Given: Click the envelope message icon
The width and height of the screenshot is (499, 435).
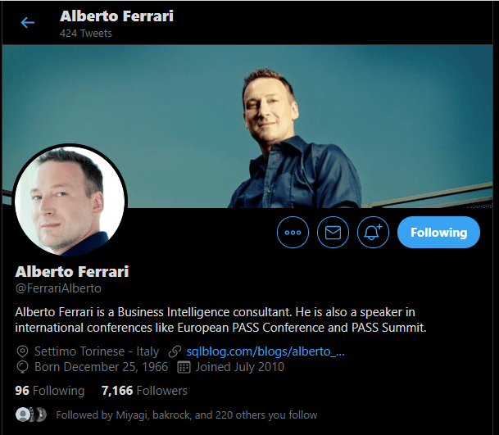Looking at the screenshot, I should click(x=333, y=233).
